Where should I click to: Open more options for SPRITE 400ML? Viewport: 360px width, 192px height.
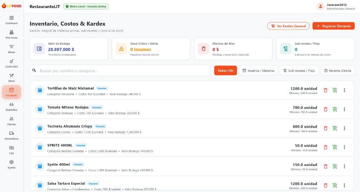click(345, 147)
